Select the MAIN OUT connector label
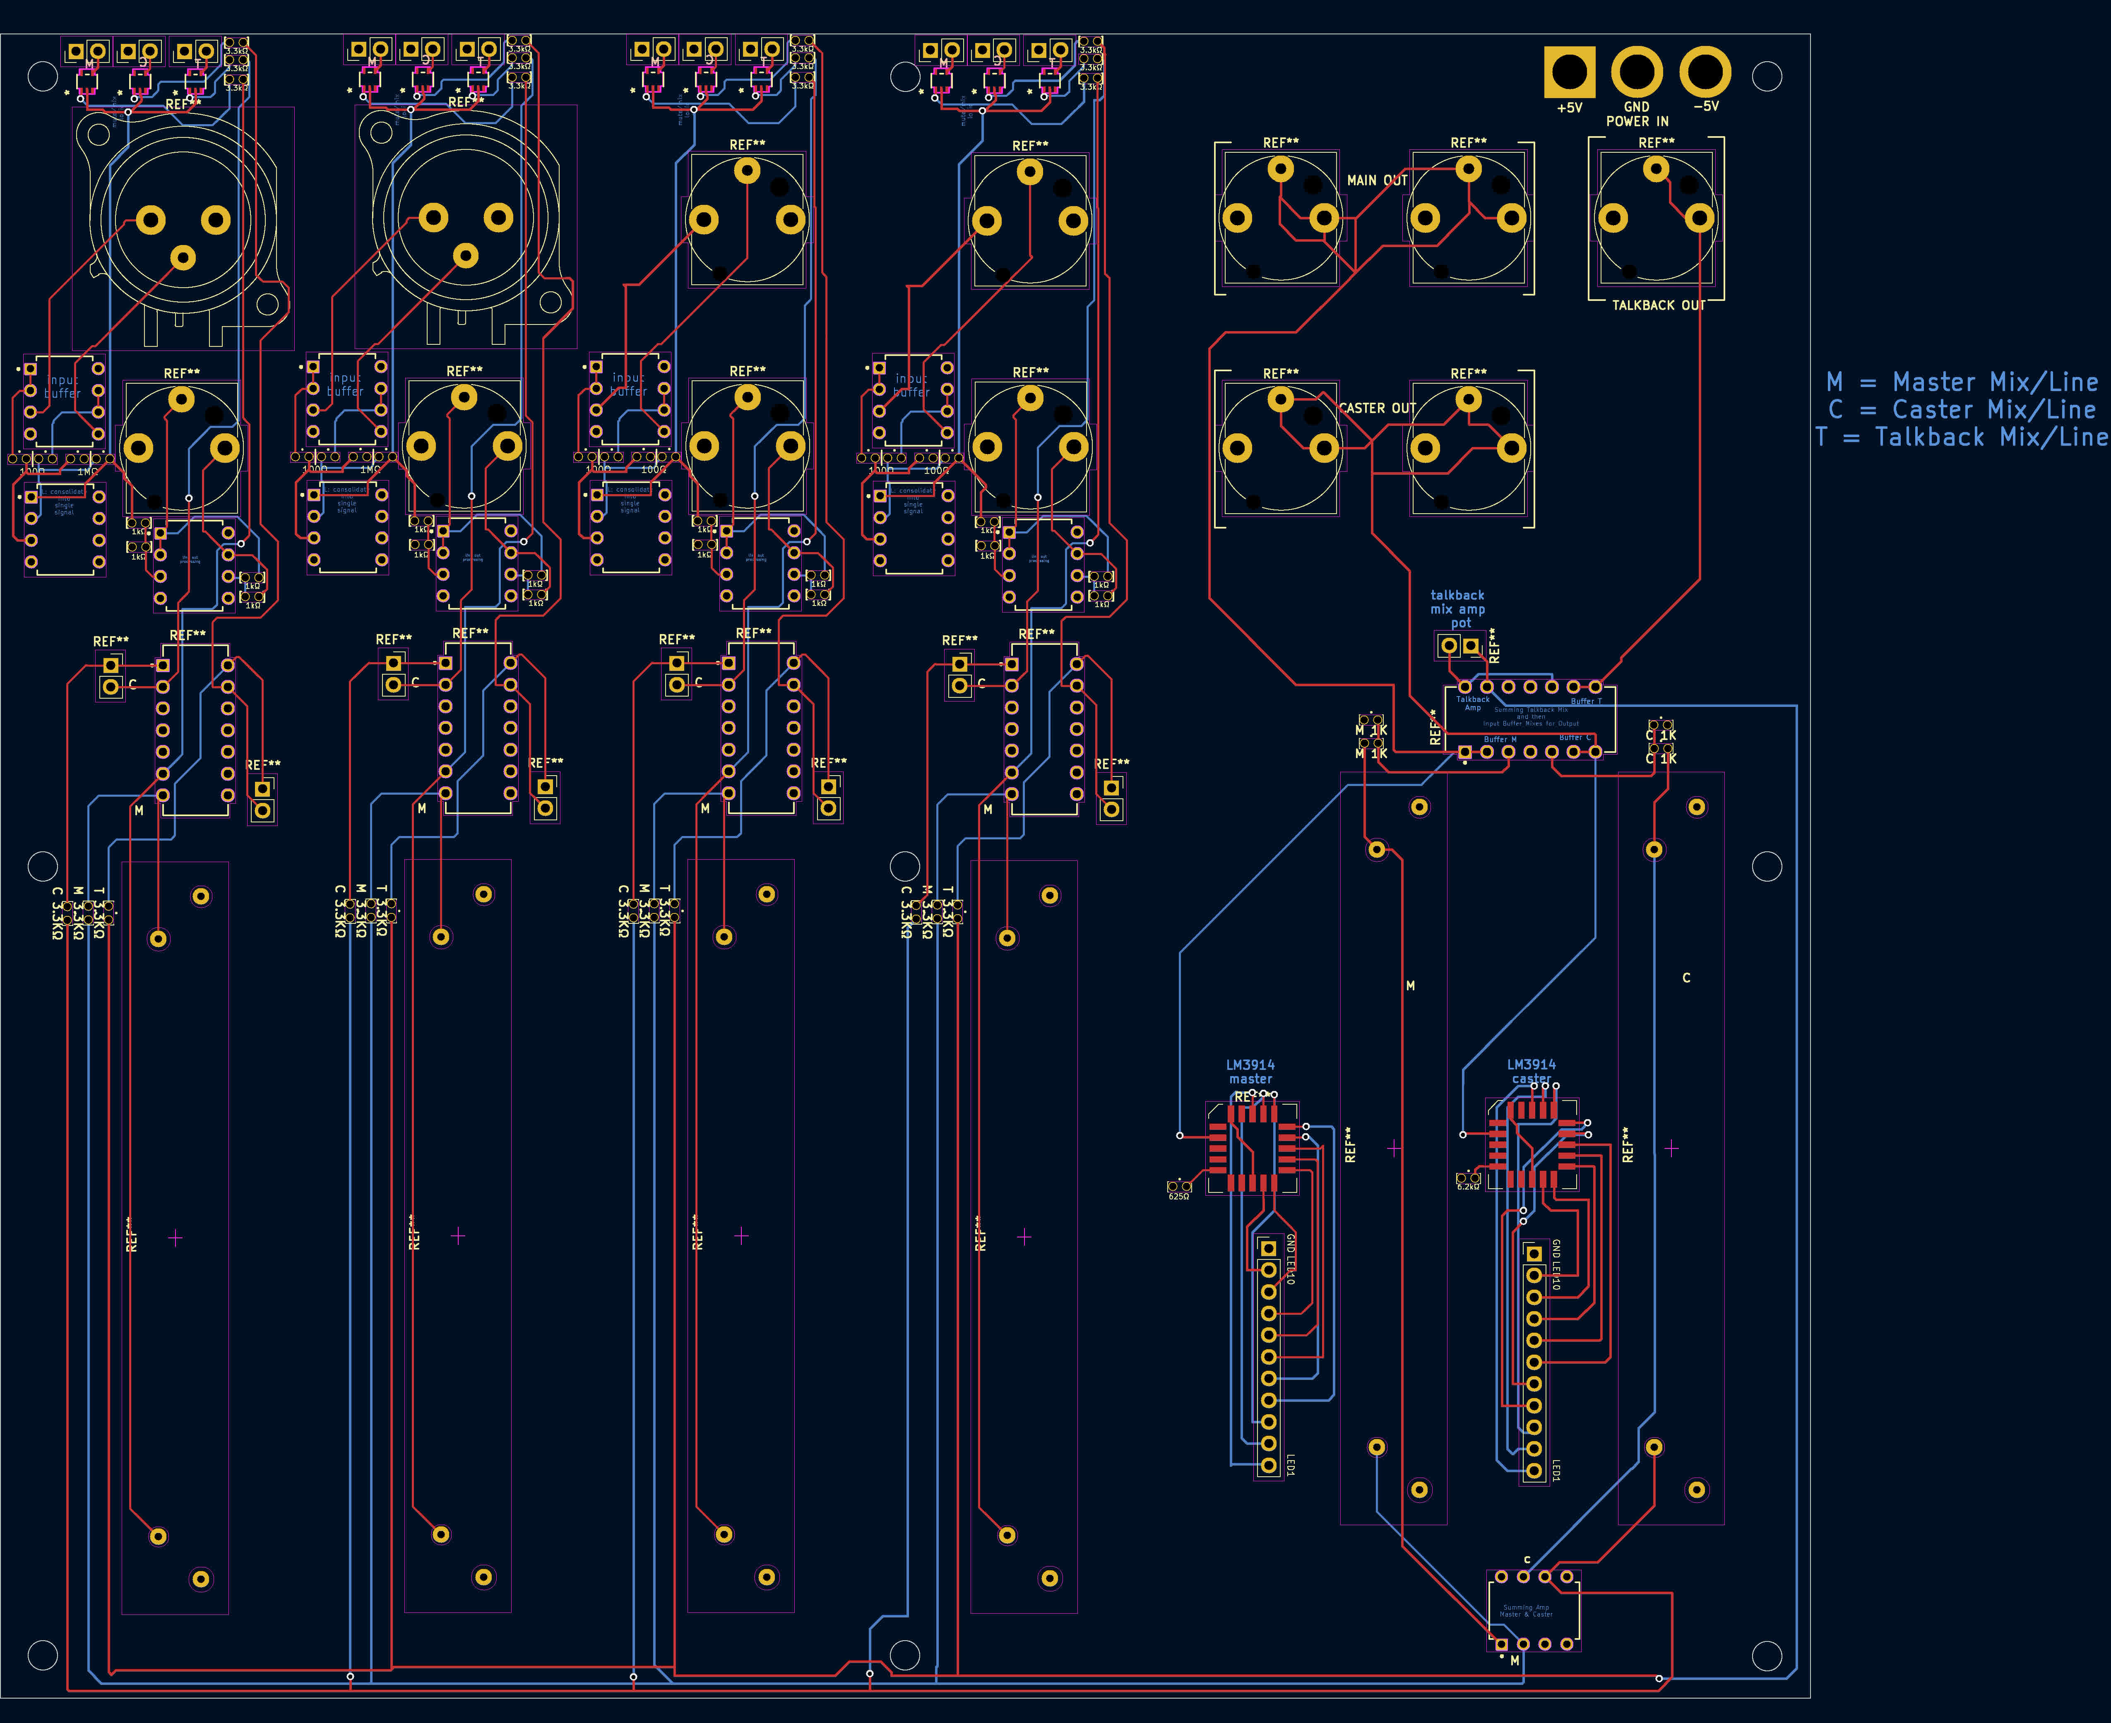This screenshot has height=1723, width=2111. (x=1378, y=180)
